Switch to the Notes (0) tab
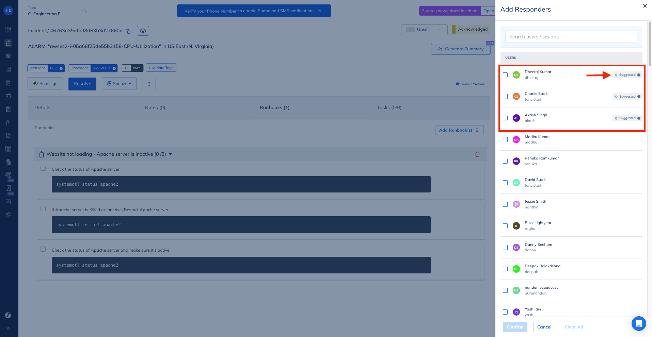This screenshot has width=652, height=337. pyautogui.click(x=155, y=107)
